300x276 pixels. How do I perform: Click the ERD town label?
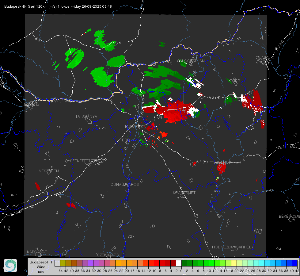click(x=126, y=140)
